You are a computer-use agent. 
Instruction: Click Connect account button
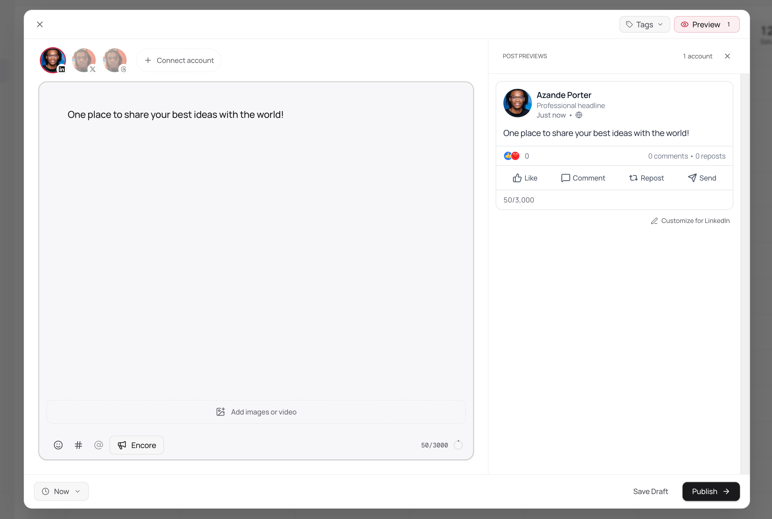(x=179, y=60)
